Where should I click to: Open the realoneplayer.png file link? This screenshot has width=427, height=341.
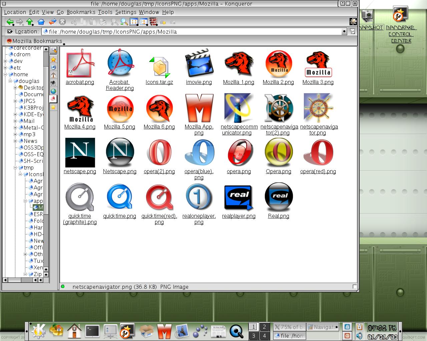199,219
